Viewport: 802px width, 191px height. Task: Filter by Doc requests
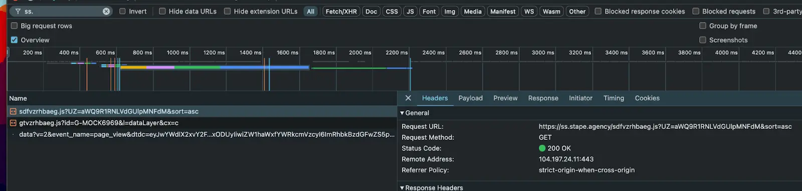pyautogui.click(x=371, y=11)
